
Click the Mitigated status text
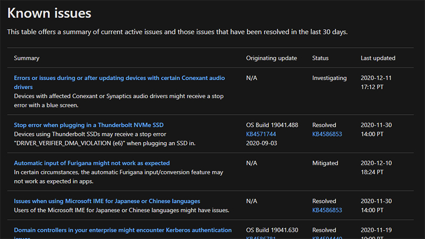point(326,163)
